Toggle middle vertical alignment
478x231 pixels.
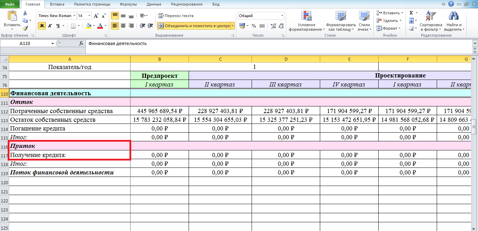pos(123,16)
